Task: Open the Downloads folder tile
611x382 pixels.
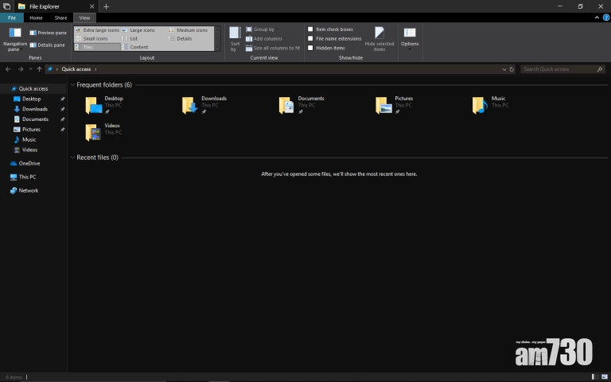Action: pos(189,105)
